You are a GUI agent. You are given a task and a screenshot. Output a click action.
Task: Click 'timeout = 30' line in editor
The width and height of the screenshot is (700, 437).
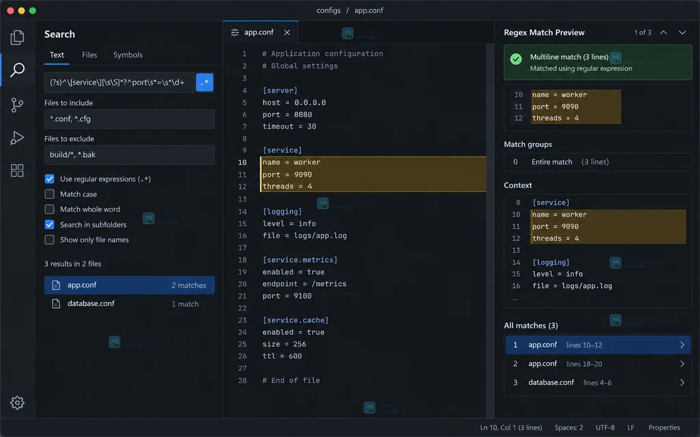click(289, 126)
